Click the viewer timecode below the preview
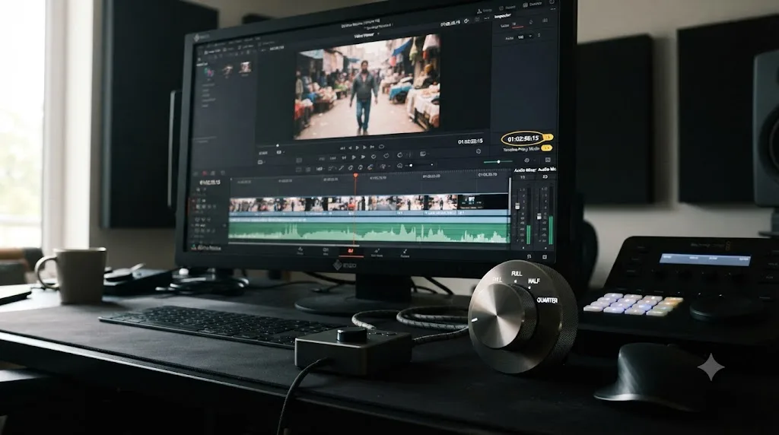The height and width of the screenshot is (435, 779). pos(470,141)
